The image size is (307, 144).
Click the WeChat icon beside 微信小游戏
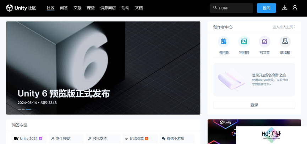pyautogui.click(x=164, y=139)
